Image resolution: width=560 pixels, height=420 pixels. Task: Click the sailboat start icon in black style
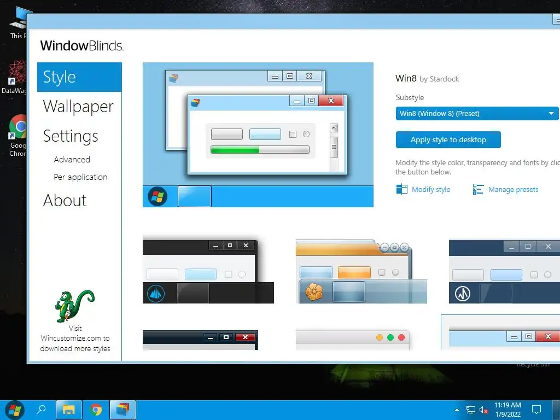156,294
